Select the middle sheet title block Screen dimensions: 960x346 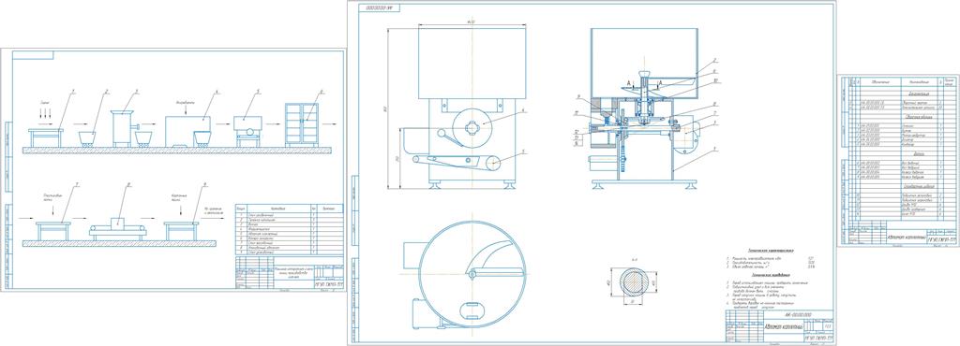[x=780, y=325]
